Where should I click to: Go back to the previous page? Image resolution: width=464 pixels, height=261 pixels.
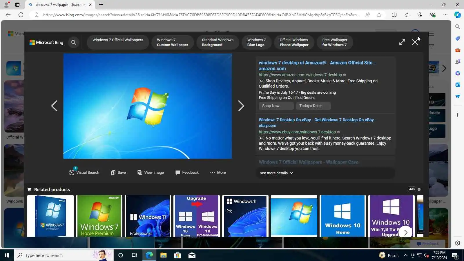tap(8, 15)
